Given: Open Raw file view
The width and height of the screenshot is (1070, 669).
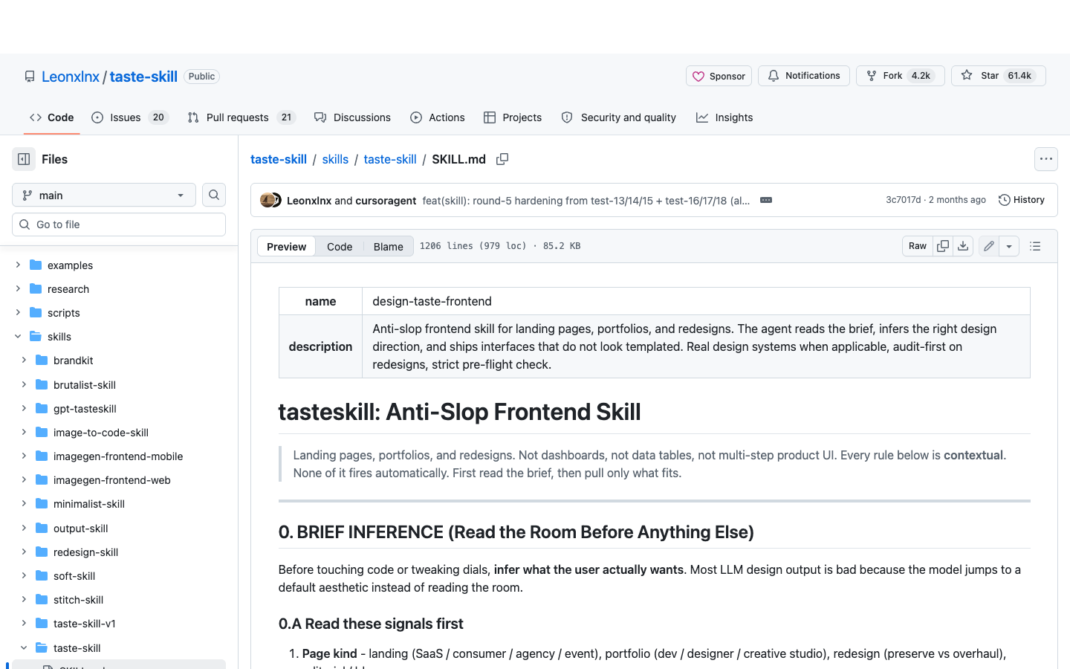Looking at the screenshot, I should point(918,246).
